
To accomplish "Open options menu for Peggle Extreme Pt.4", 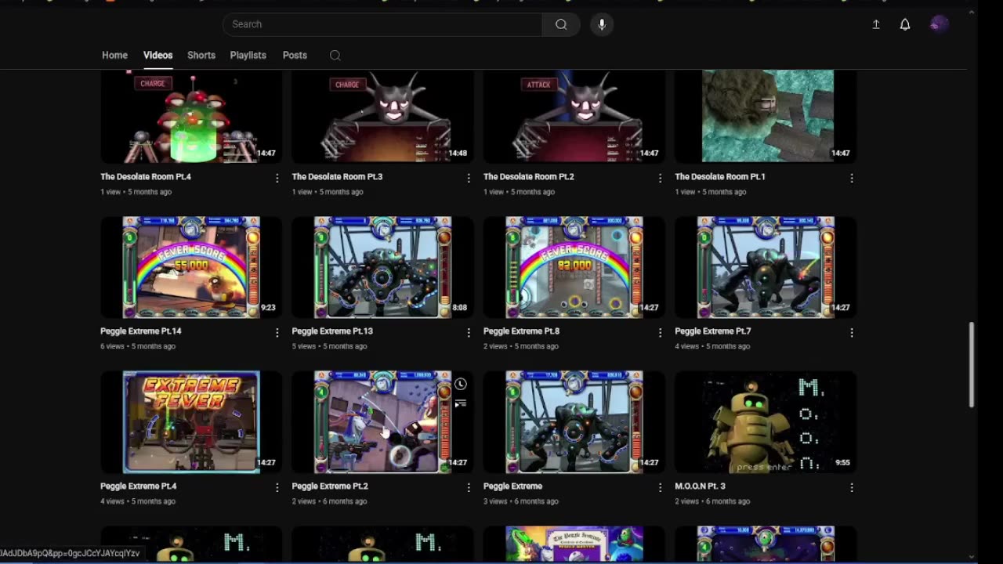I will coord(277,487).
